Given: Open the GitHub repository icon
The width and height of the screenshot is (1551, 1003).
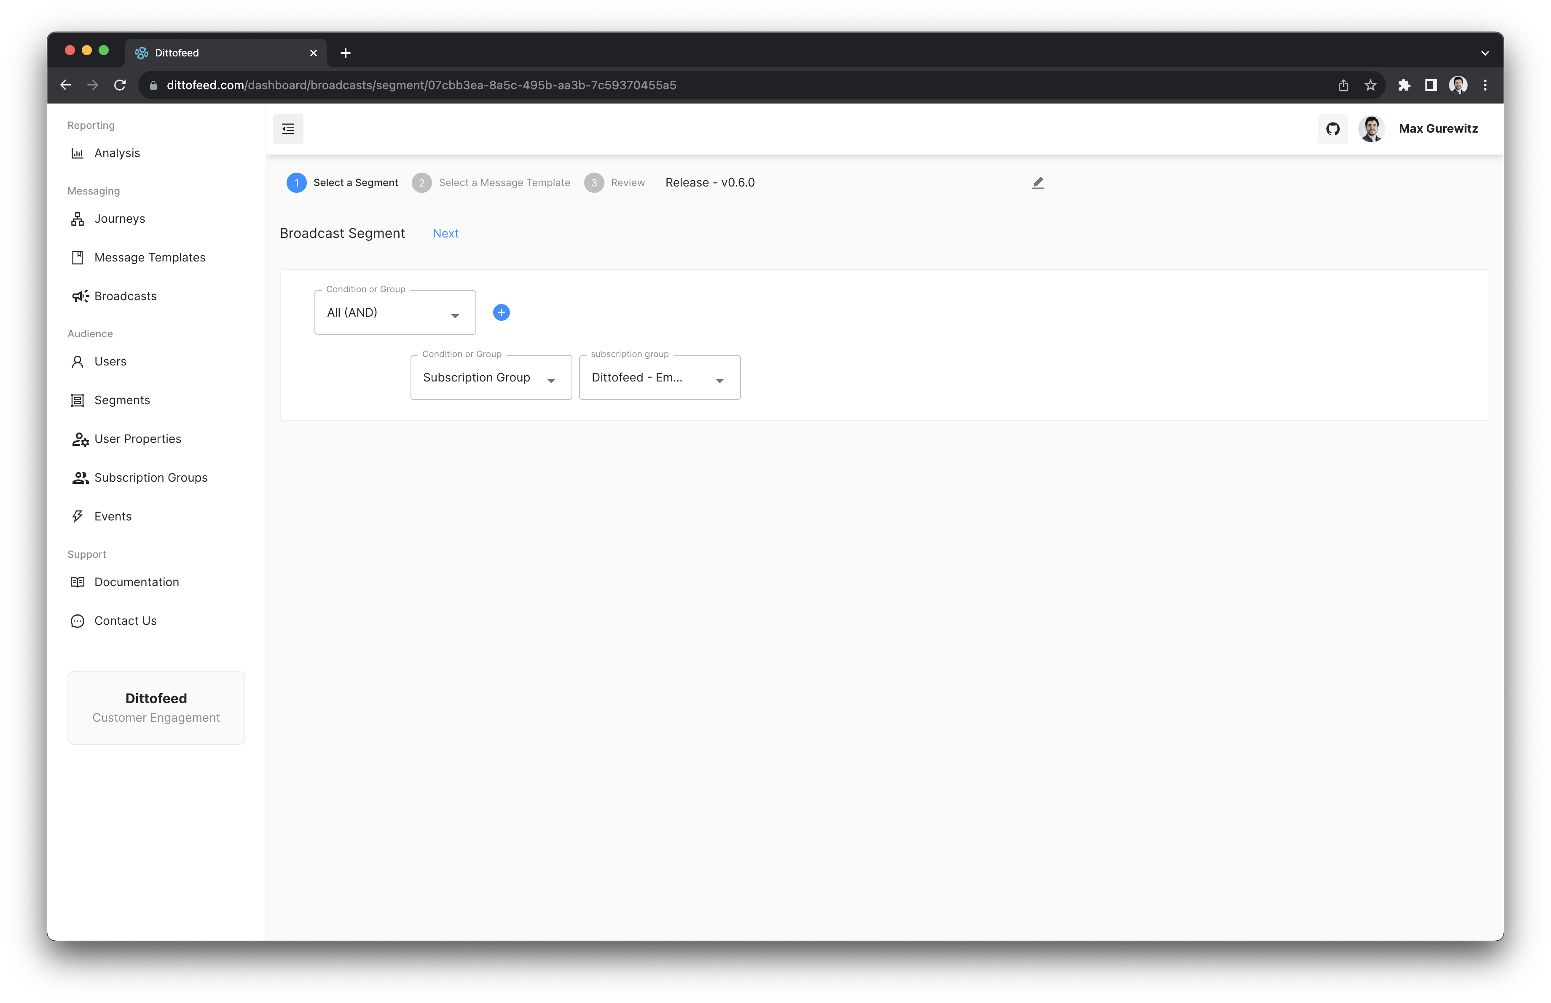Looking at the screenshot, I should [1333, 129].
